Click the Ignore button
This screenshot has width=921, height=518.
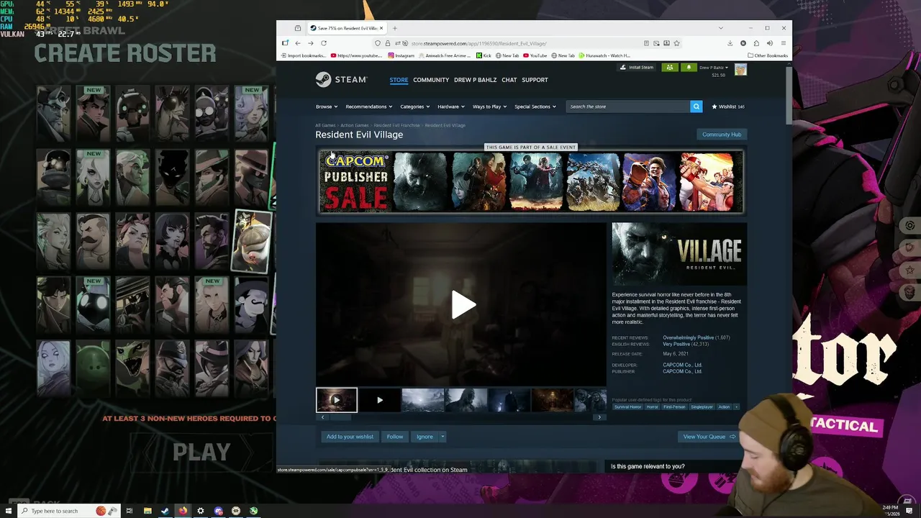(x=425, y=437)
